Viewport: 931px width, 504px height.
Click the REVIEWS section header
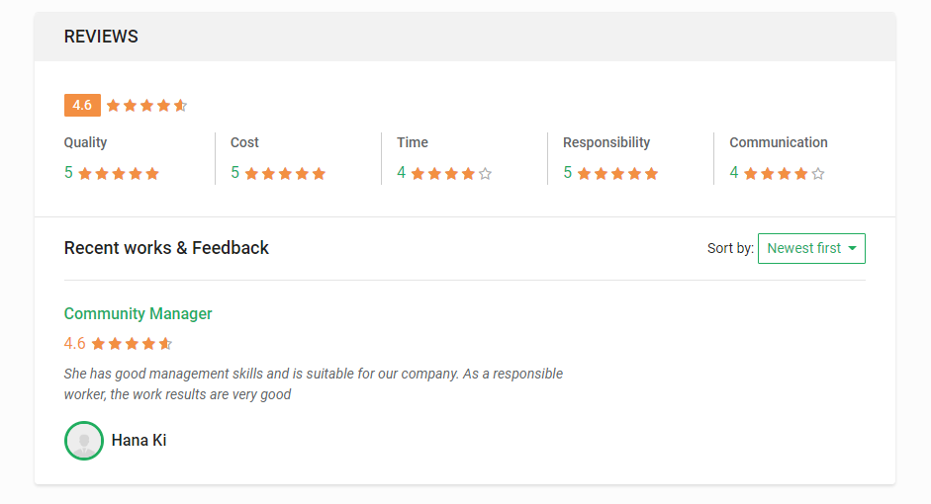tap(101, 37)
